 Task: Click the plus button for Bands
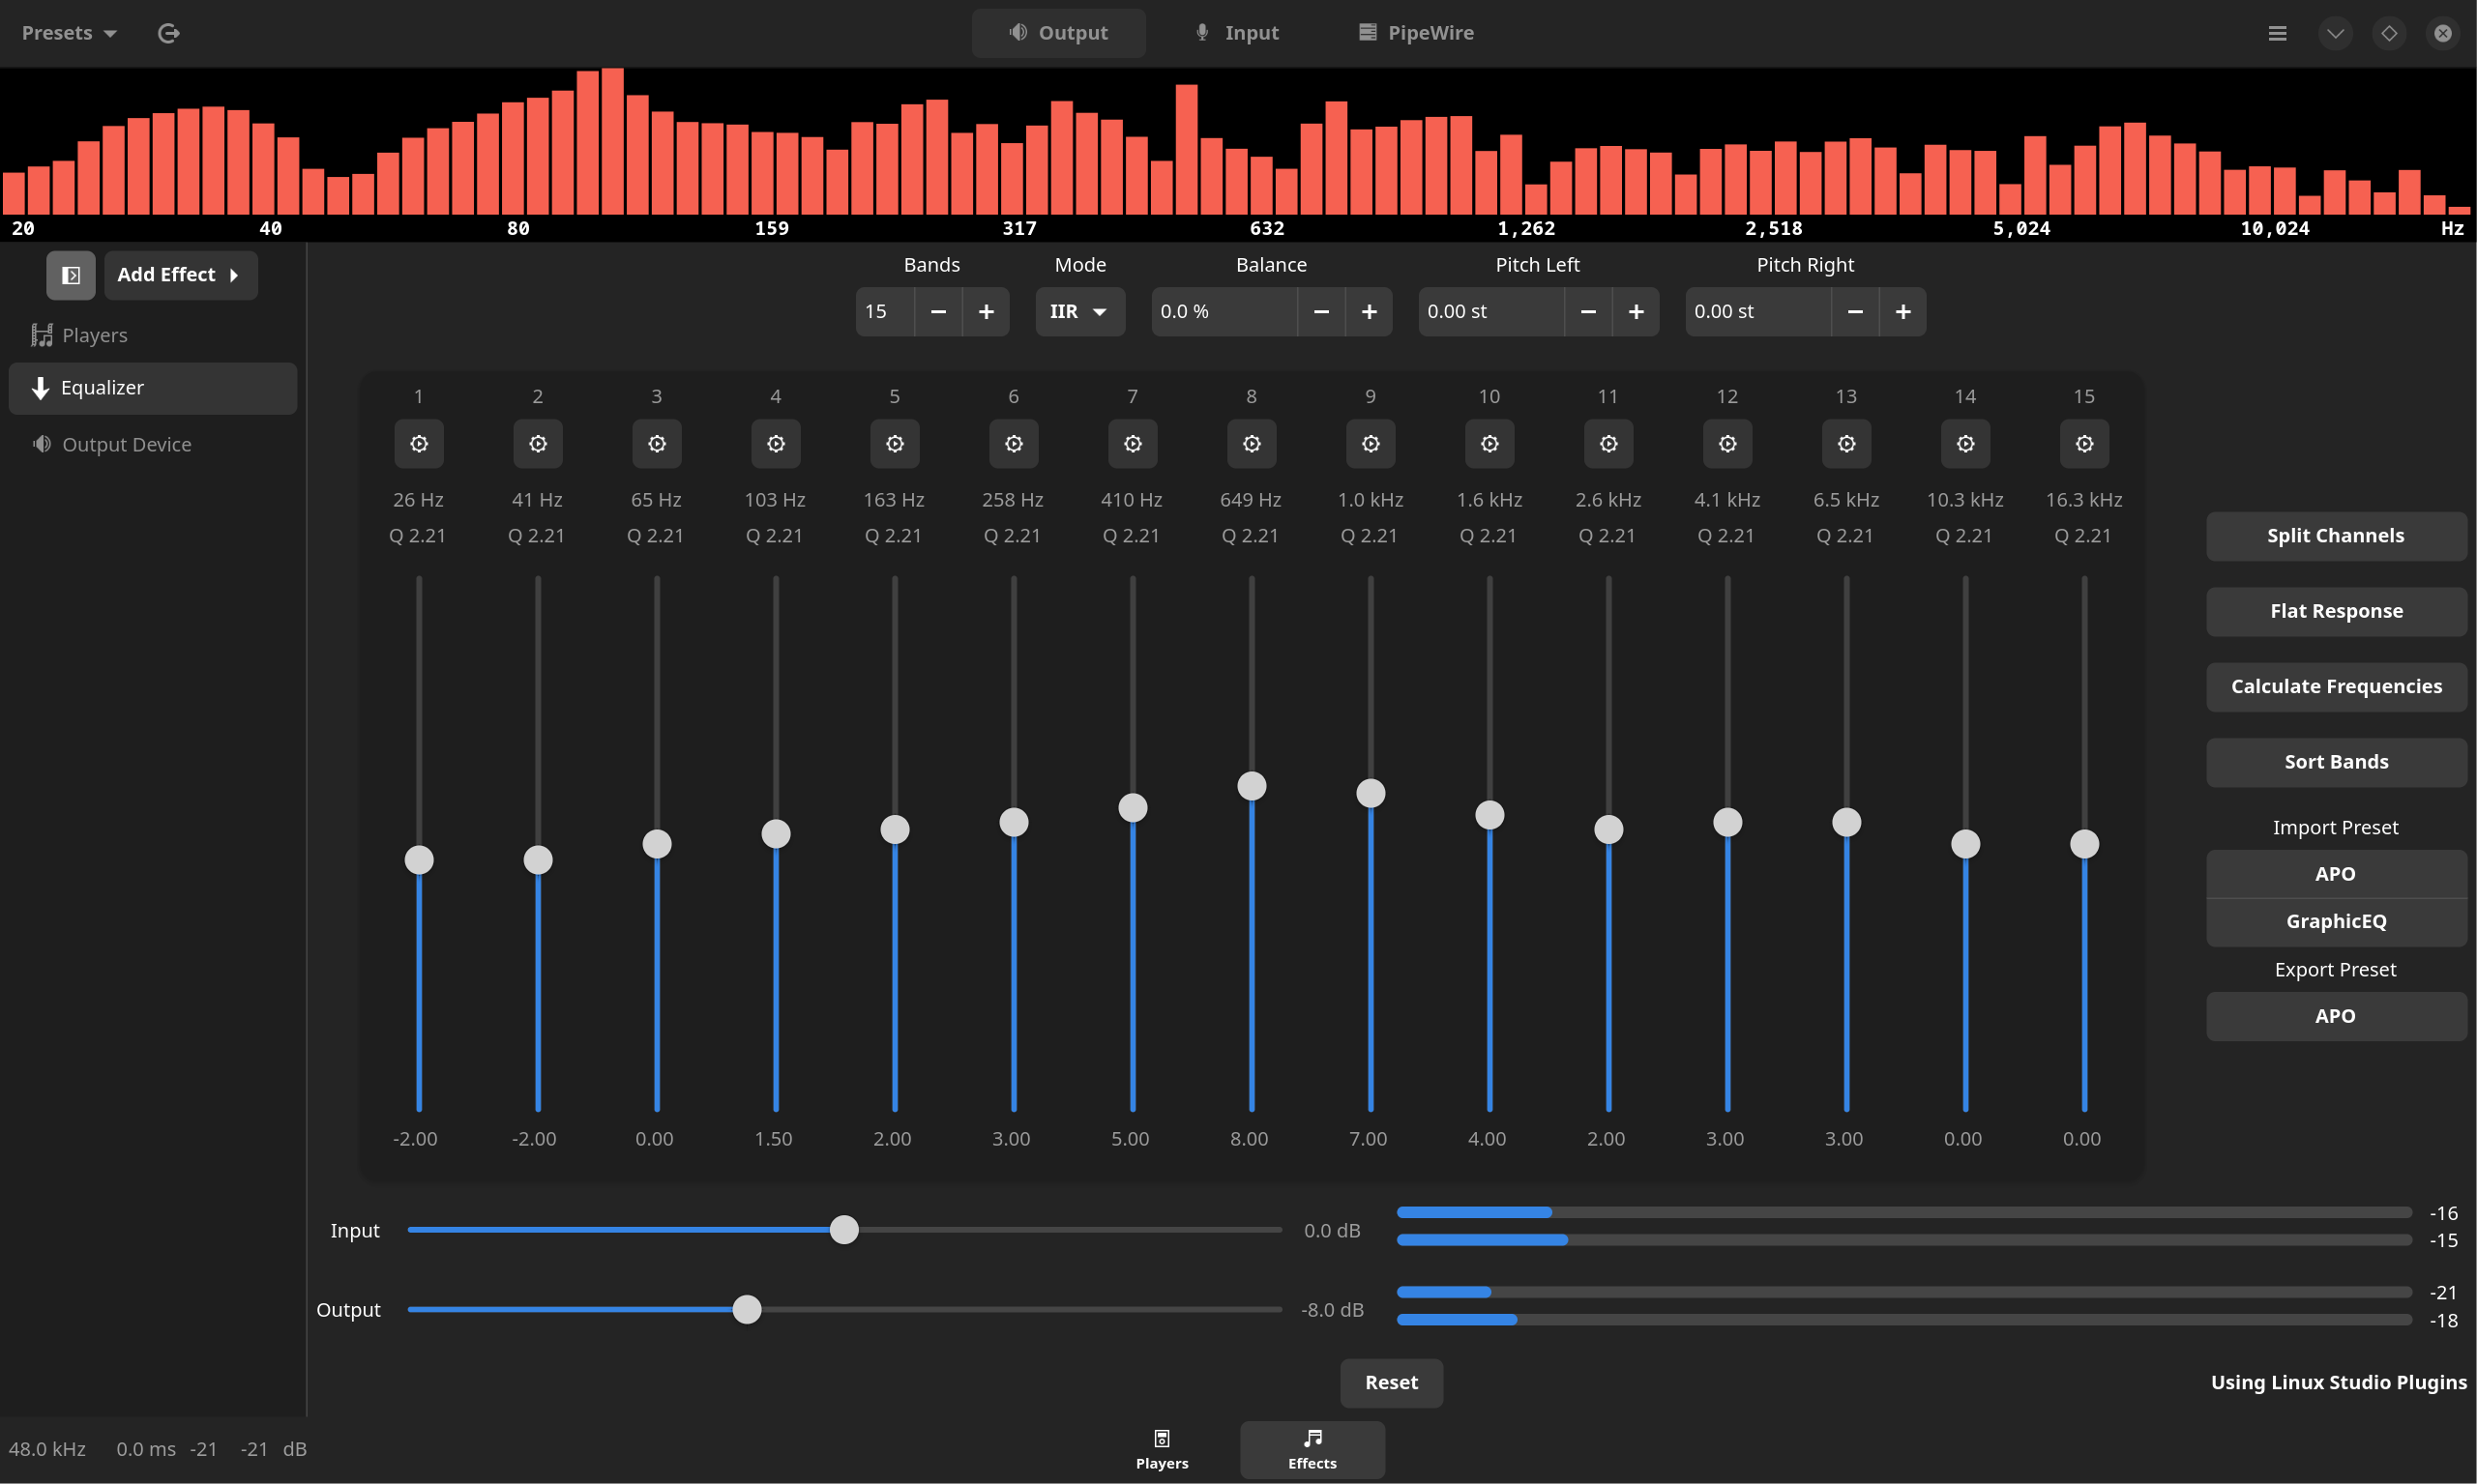click(986, 312)
